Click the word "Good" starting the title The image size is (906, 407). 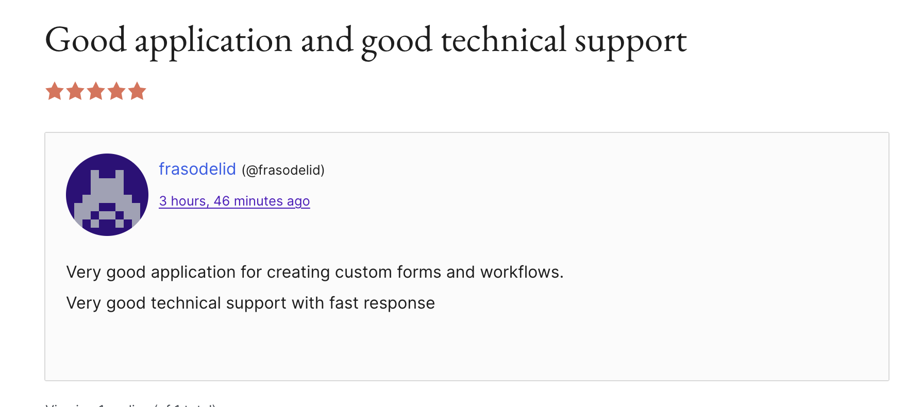(x=86, y=40)
